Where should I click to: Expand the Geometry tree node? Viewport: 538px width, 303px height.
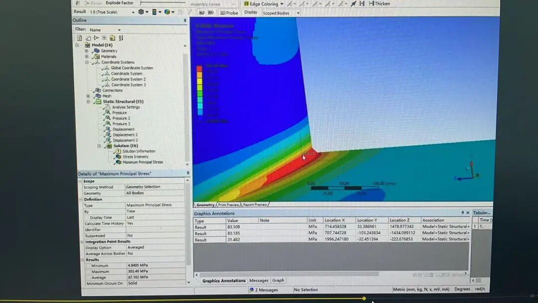click(87, 51)
